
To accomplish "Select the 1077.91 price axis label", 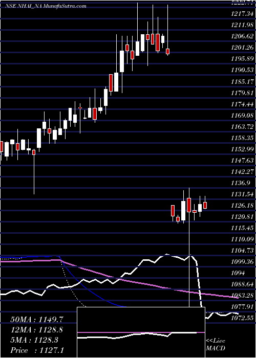I will tap(242, 307).
